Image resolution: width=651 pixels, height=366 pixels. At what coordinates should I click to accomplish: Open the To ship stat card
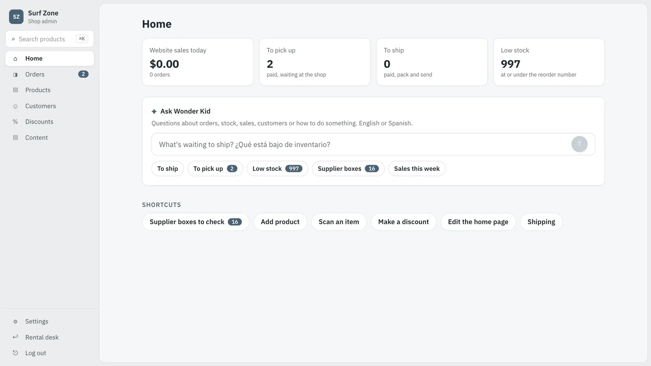(432, 62)
